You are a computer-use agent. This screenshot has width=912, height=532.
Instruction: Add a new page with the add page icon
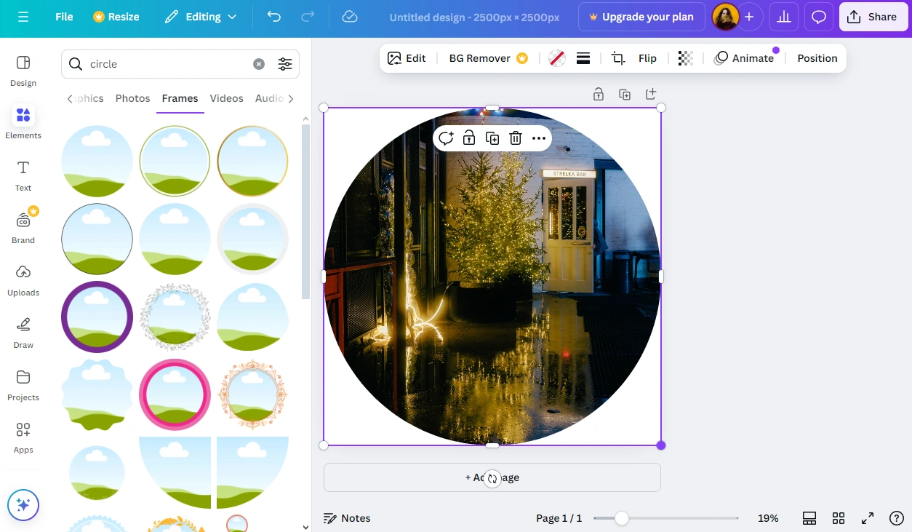651,94
